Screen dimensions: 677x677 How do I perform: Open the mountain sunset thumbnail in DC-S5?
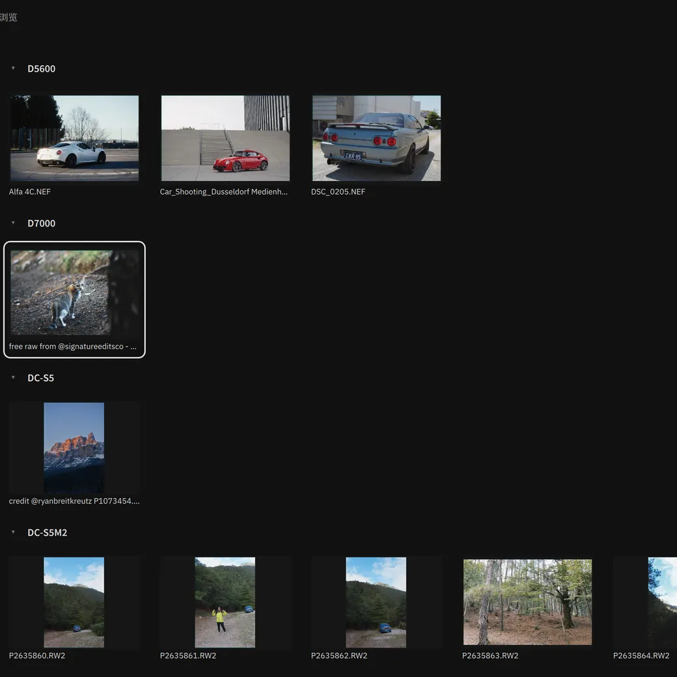(x=74, y=448)
